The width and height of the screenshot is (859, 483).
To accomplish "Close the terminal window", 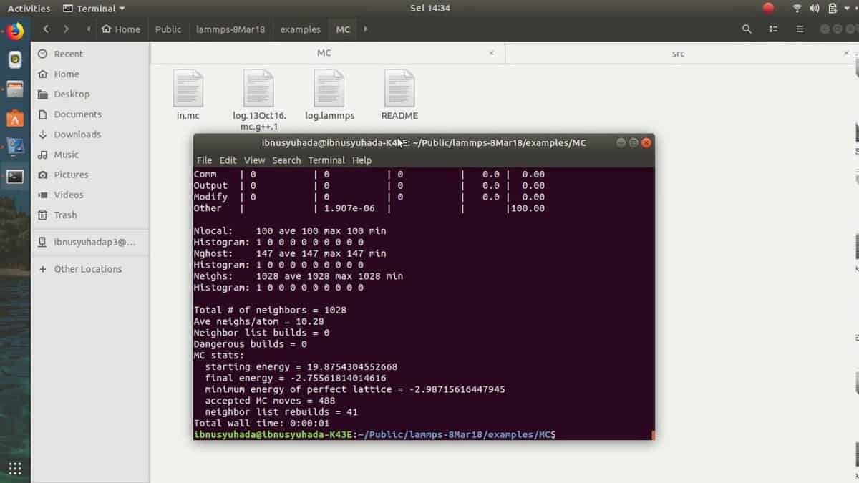I will pyautogui.click(x=646, y=142).
